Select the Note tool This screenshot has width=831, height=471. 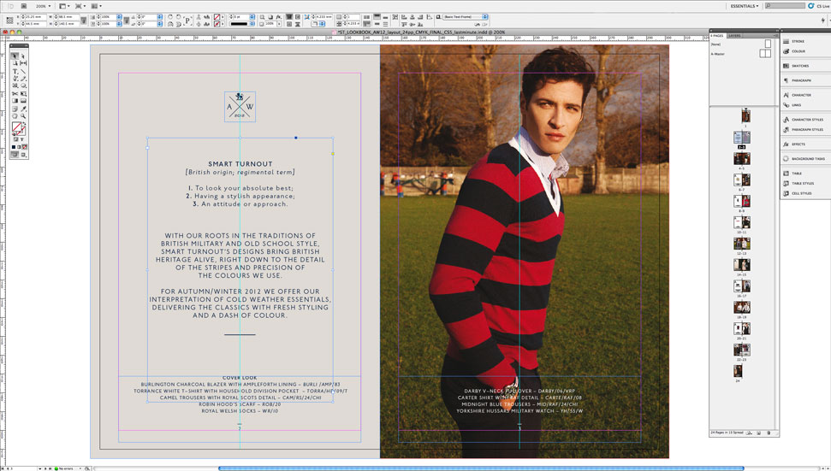[15, 109]
